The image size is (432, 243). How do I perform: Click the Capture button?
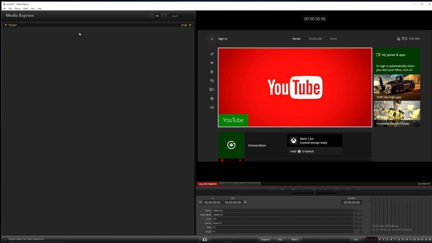point(266,240)
